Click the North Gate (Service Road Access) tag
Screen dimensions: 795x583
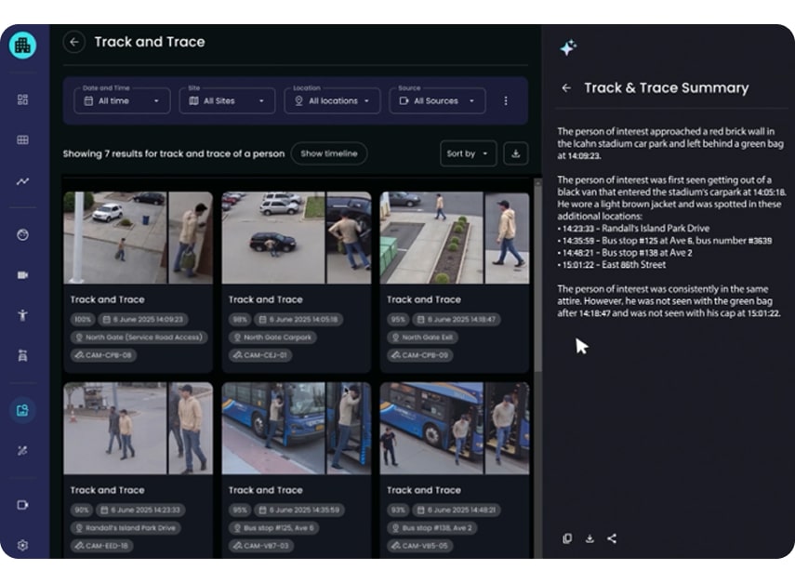139,338
